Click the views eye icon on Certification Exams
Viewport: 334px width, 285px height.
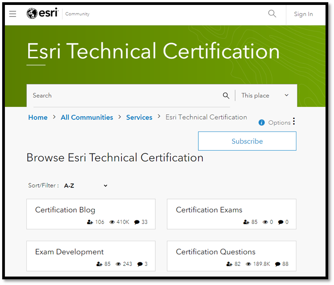coord(265,222)
